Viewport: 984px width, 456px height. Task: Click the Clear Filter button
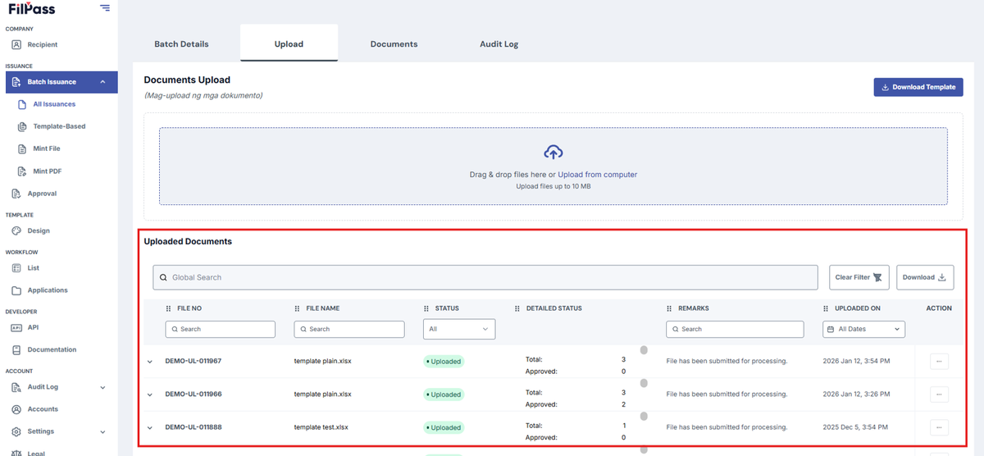tap(859, 277)
